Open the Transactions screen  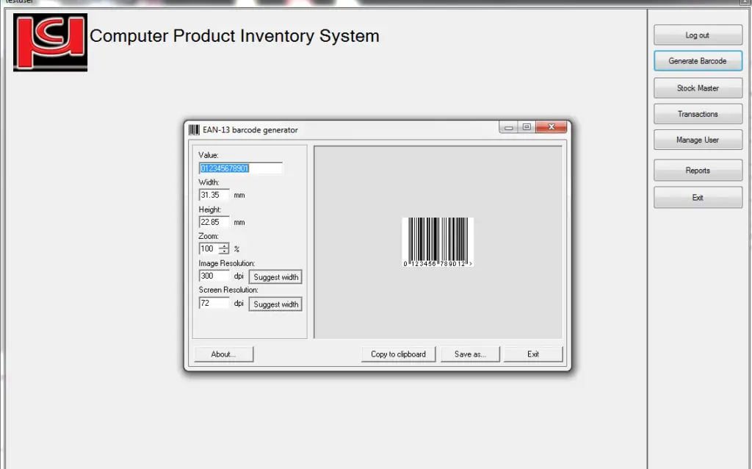(697, 114)
